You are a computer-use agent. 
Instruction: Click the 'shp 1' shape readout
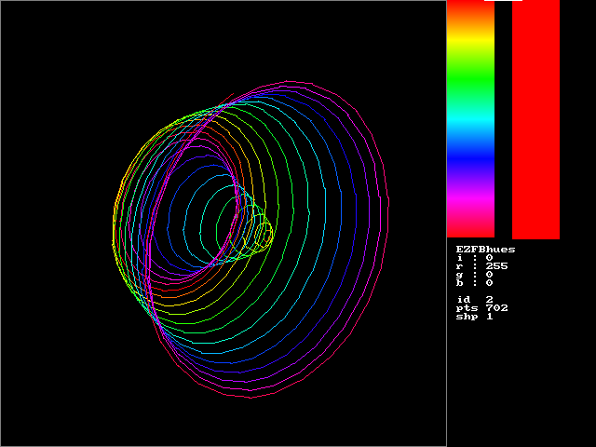[x=474, y=317]
